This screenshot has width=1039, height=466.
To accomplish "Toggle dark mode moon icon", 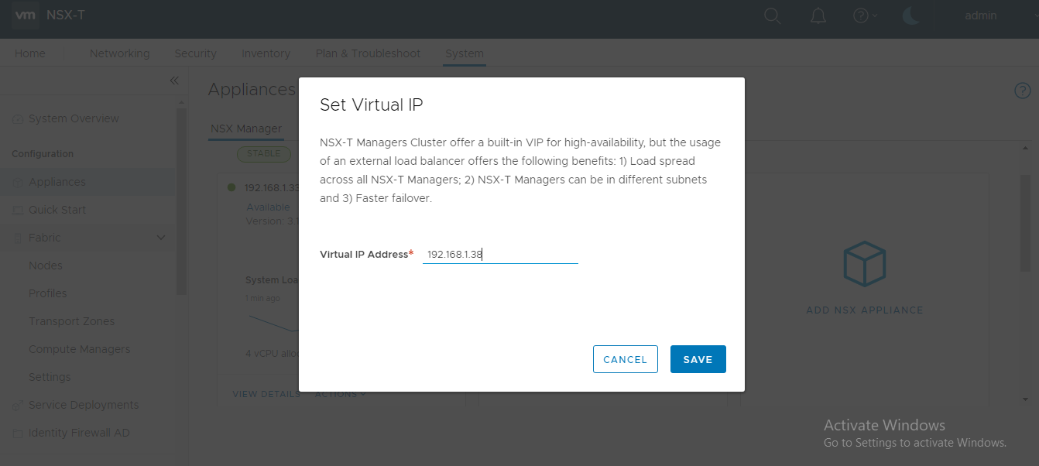I will click(x=911, y=16).
